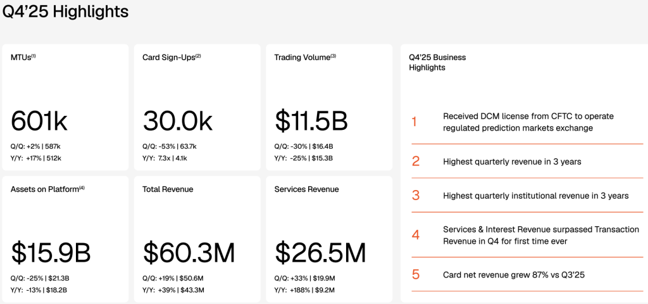
Task: Click MTUs Y/Y +17% comparison line
Action: click(36, 158)
